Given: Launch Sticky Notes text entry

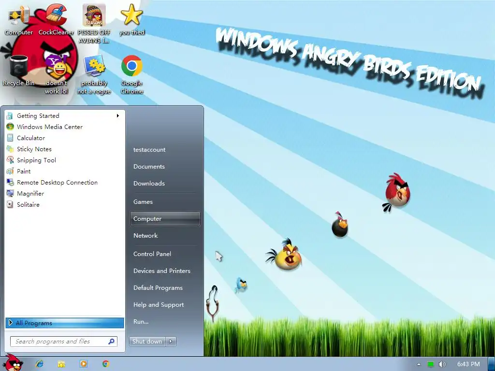Looking at the screenshot, I should pyautogui.click(x=34, y=149).
